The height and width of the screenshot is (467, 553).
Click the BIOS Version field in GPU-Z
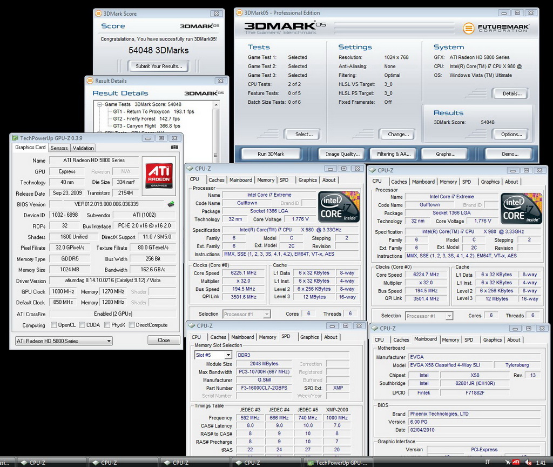click(x=106, y=204)
